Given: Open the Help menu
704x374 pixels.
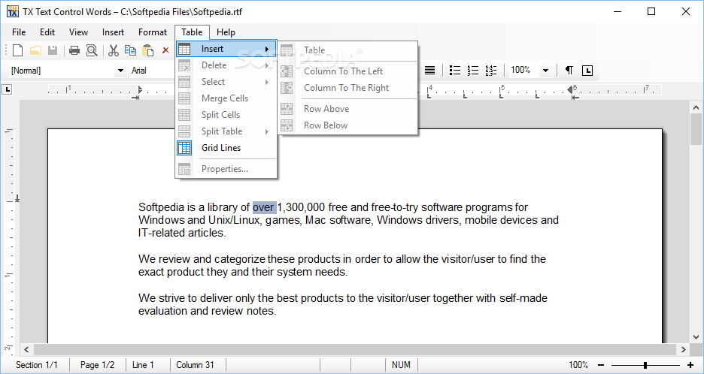Looking at the screenshot, I should pos(226,32).
